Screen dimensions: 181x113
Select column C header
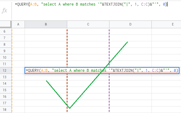click(88, 24)
